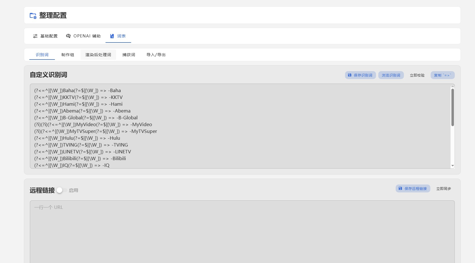Click the Hulu rule line
The width and height of the screenshot is (475, 263).
(x=77, y=138)
